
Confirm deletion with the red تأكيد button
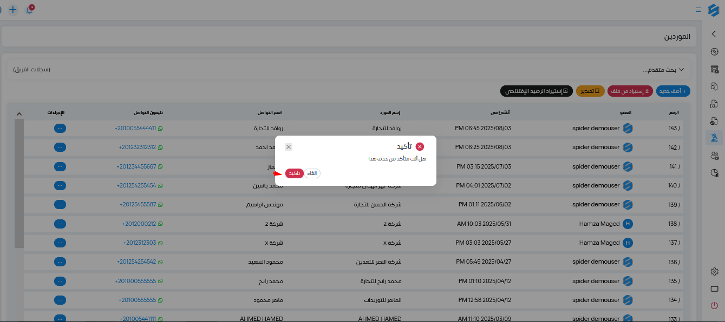tap(294, 173)
